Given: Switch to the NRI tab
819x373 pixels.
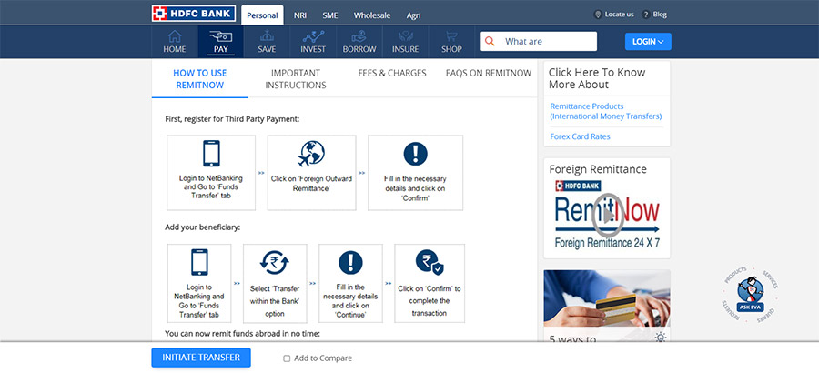Looking at the screenshot, I should tap(299, 15).
